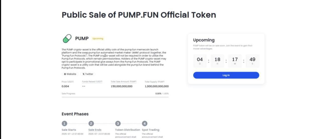Click the Public Sale page heading
The width and height of the screenshot is (313, 139).
point(139,15)
